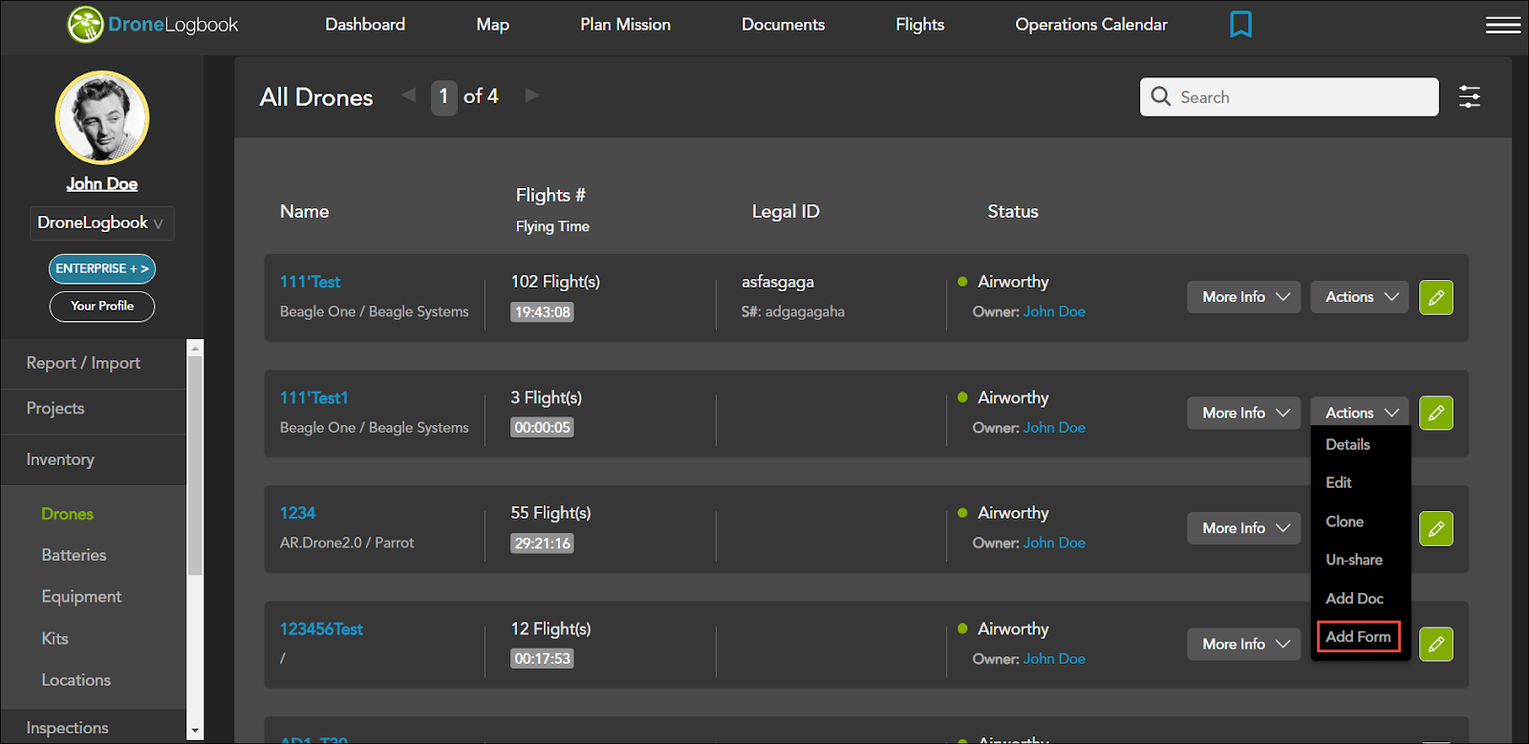Expand More Info for 123456Test
Screen dimensions: 1529x744
coord(1244,644)
